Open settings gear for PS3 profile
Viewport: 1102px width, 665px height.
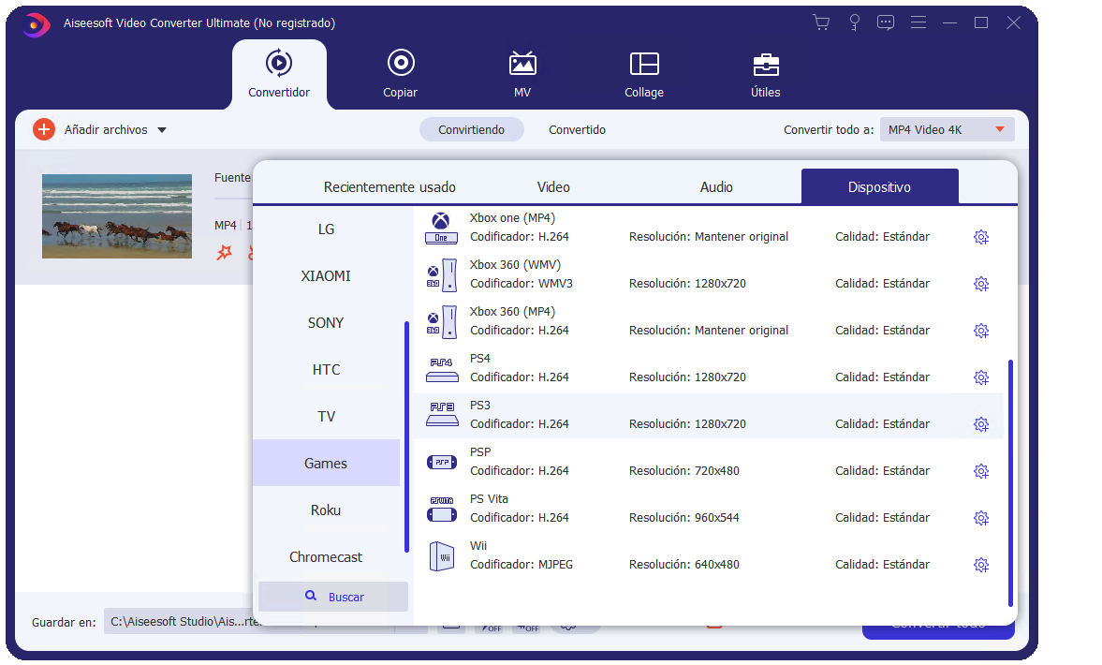981,424
